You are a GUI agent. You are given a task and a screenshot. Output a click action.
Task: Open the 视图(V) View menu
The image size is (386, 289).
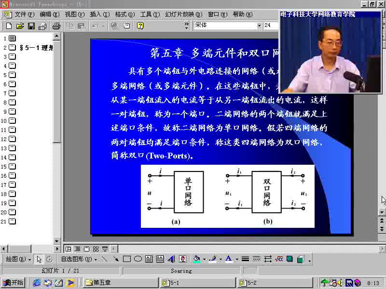pos(75,14)
